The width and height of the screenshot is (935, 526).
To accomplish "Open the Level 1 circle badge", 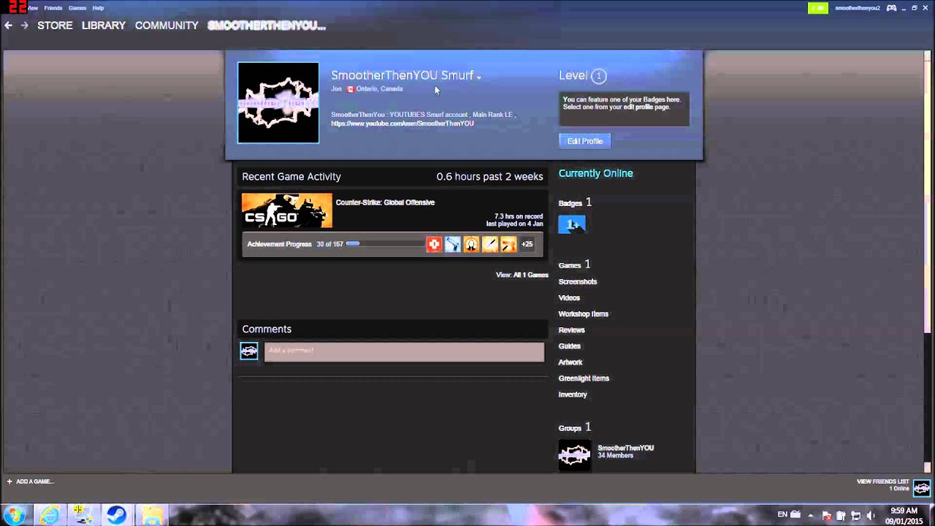I will point(598,75).
